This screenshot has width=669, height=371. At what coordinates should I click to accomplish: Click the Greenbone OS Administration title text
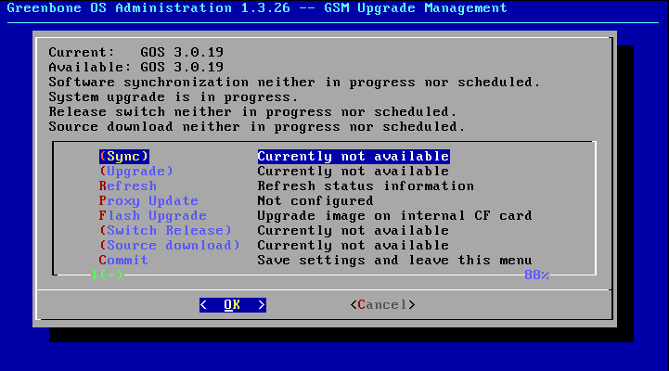[x=257, y=8]
